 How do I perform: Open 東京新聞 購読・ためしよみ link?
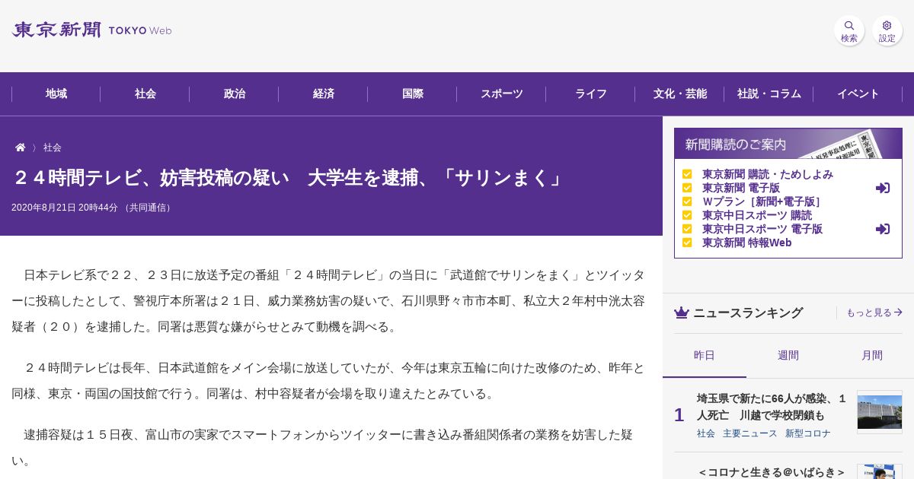click(x=768, y=174)
